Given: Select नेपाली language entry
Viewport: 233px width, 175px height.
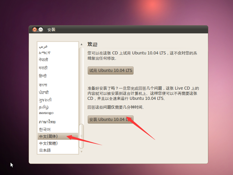Looking at the screenshot, I should 58,60.
